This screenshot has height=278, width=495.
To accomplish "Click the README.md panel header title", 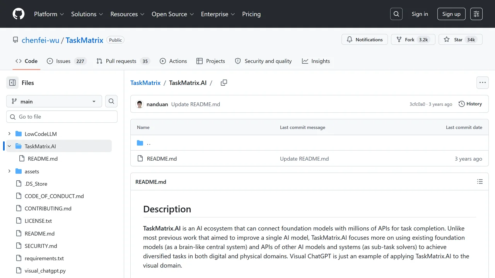I will click(x=151, y=182).
